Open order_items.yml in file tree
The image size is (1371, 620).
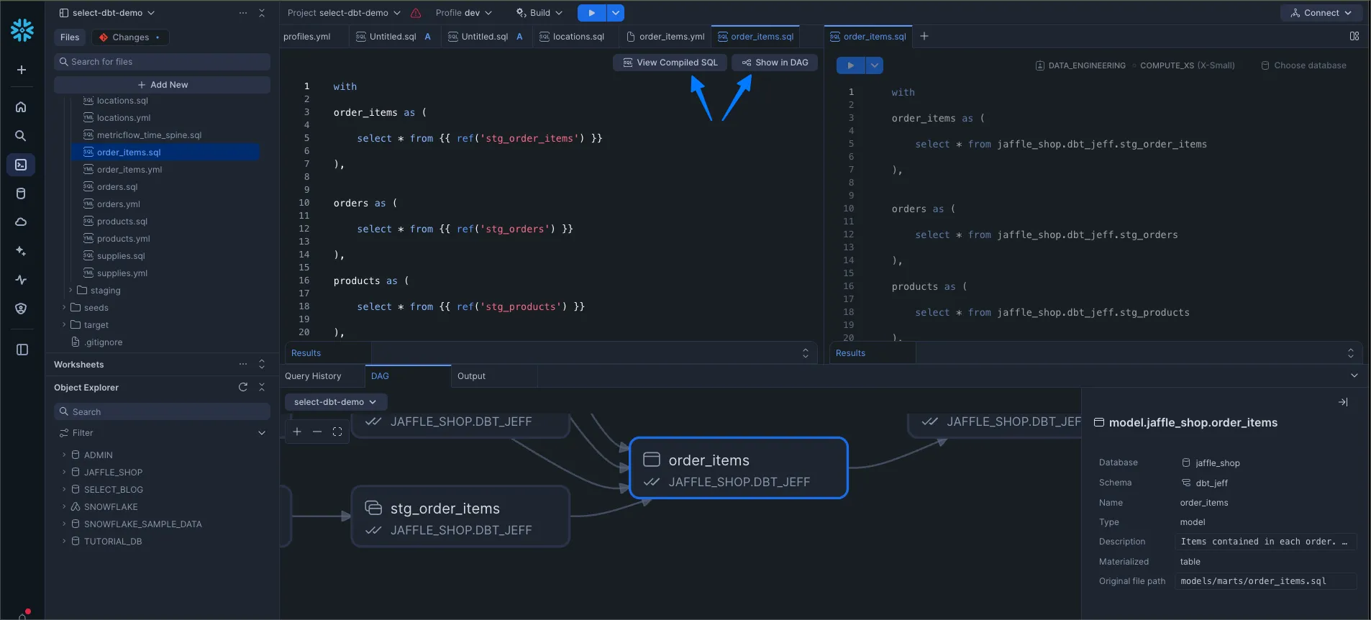point(129,170)
